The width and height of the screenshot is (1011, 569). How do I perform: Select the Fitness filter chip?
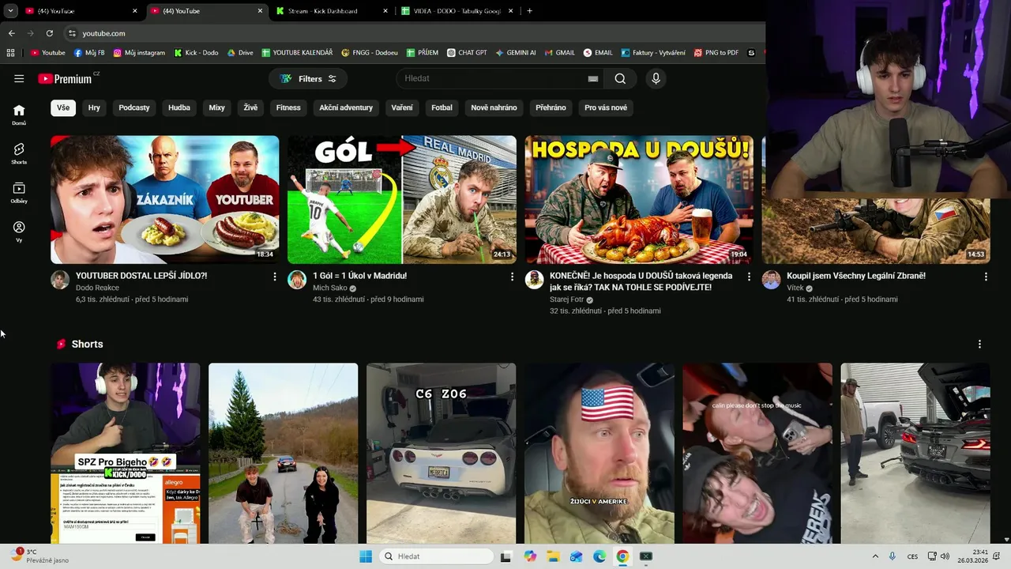(x=288, y=107)
